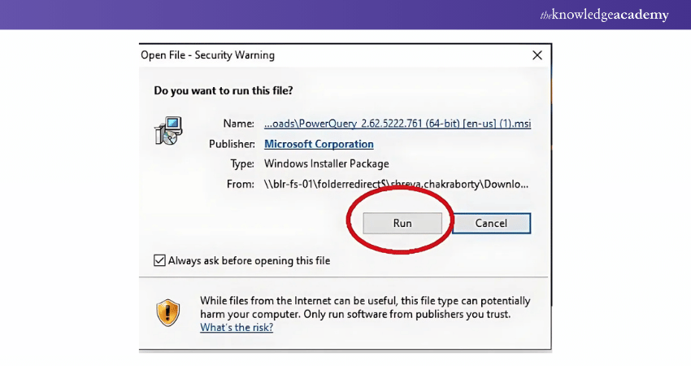
Task: Click the internet files warning message text
Action: pyautogui.click(x=365, y=307)
